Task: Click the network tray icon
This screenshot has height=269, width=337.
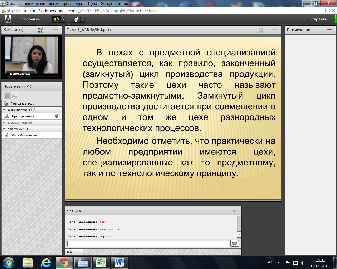Action: [295, 263]
